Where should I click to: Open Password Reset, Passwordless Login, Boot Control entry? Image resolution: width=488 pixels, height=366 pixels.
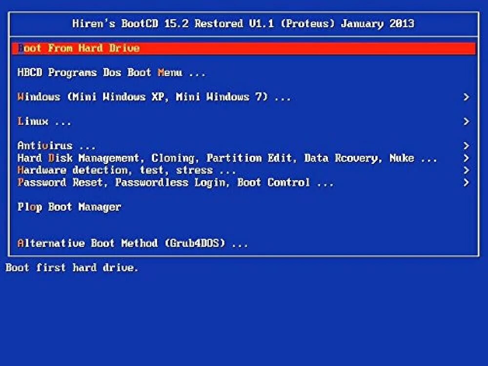(244, 182)
